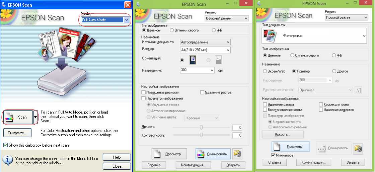Click the Фотография document type icon
Image resolution: width=375 pixels, height=172 pixels.
click(x=270, y=36)
